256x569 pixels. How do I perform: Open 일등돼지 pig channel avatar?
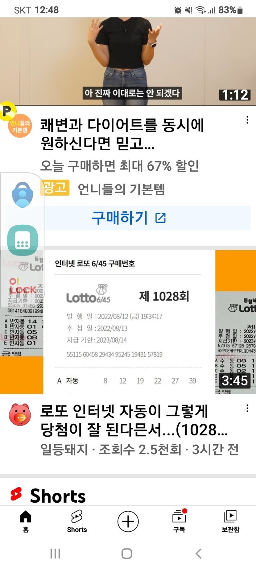coord(20,414)
